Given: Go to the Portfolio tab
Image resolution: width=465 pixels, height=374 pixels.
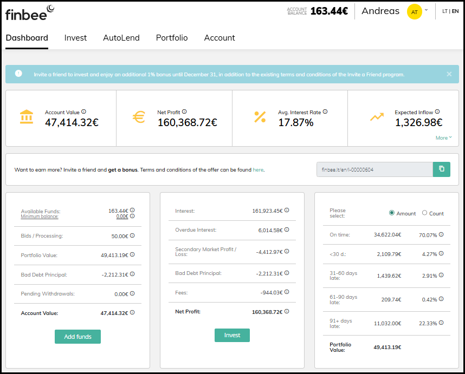Looking at the screenshot, I should [x=172, y=38].
